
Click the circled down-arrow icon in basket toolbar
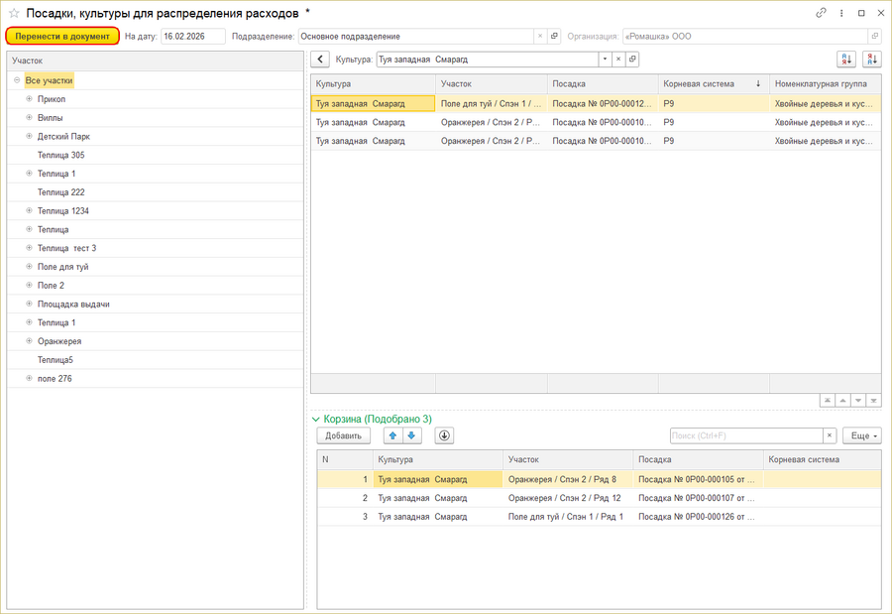click(444, 435)
